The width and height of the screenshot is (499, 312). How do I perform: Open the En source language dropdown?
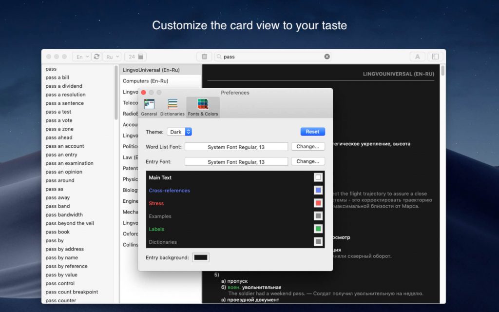pyautogui.click(x=81, y=57)
